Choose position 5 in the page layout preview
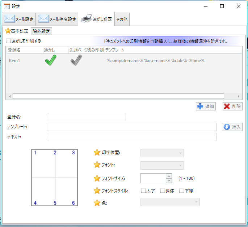 point(55,203)
